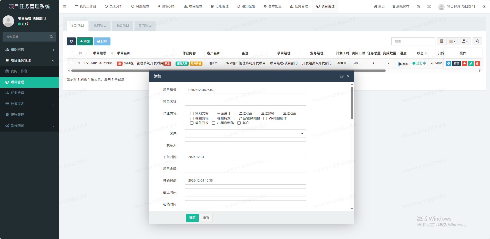Enable the 软件开发 checkbox
Viewport: 490px width, 239px height.
(x=192, y=123)
